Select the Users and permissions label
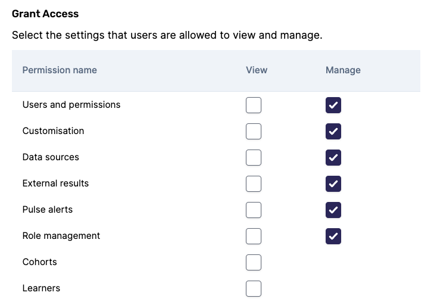434x308 pixels. 71,105
